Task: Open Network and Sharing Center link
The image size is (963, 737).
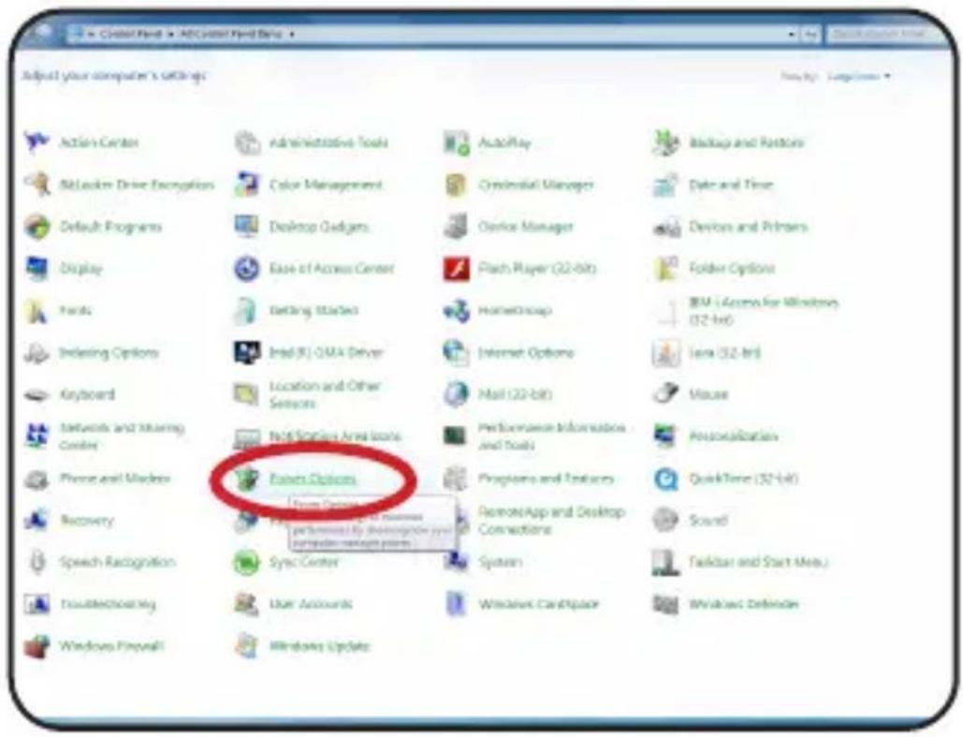Action: (122, 435)
